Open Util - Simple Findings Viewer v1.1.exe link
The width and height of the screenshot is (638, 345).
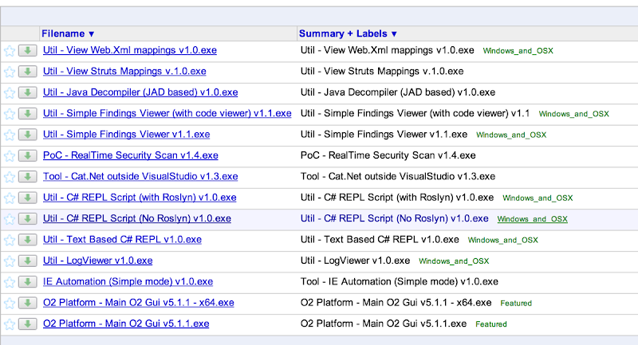click(x=127, y=135)
